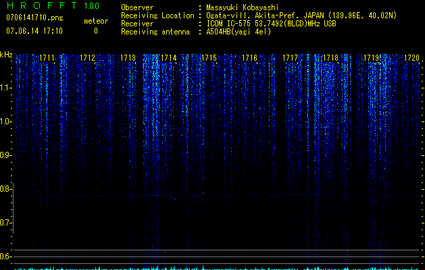The height and width of the screenshot is (270, 425).
Task: Click the 0.6 frequency axis label
Action: pos(5,256)
